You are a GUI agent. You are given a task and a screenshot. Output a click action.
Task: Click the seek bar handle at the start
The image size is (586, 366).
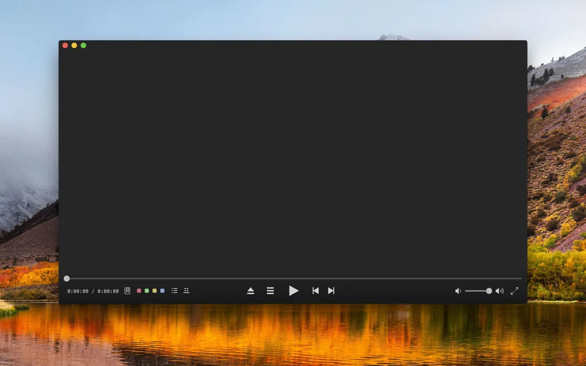(x=67, y=278)
